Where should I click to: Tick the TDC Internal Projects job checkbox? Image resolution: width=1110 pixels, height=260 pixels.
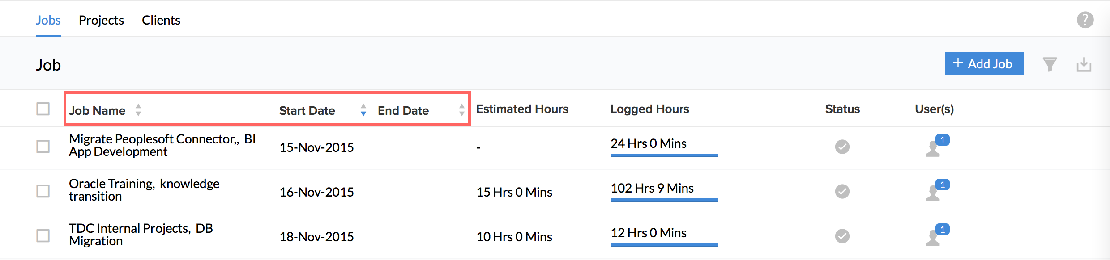(43, 236)
